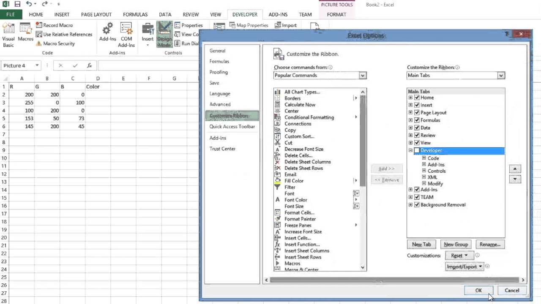Select cell D1 labeled Color
This screenshot has width=541, height=304.
point(98,87)
